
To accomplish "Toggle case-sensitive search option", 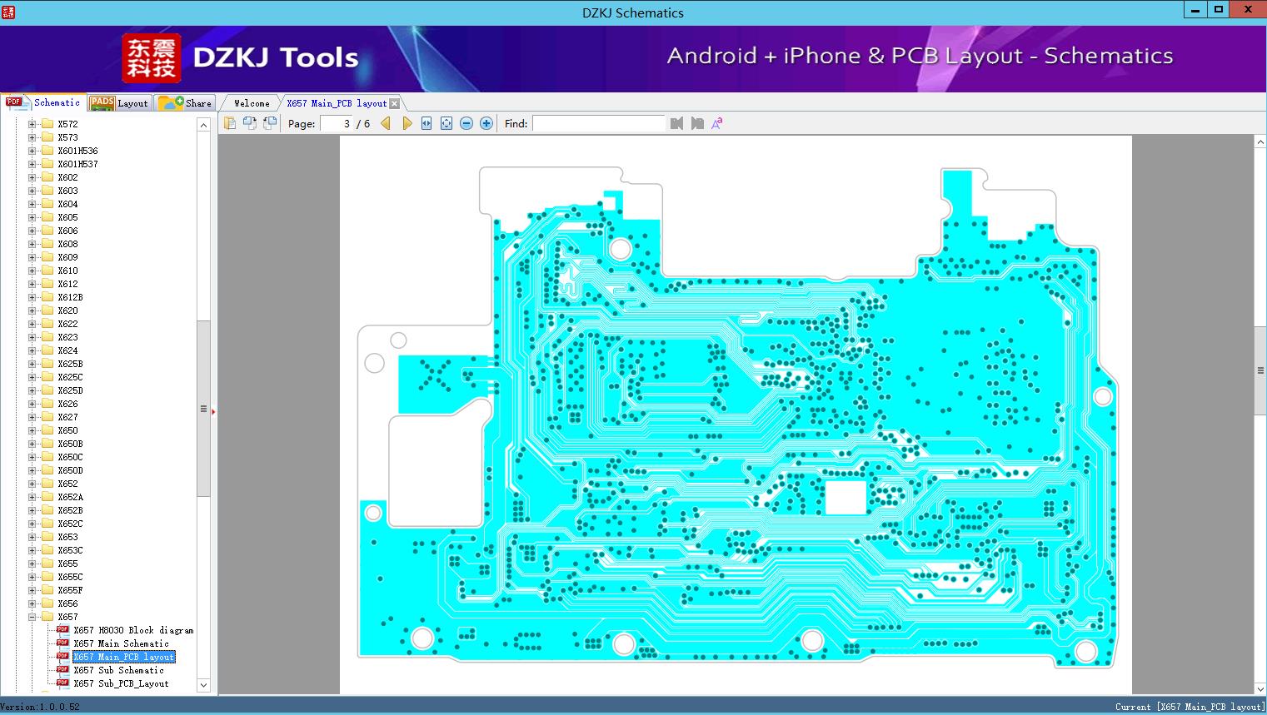I will [x=716, y=122].
